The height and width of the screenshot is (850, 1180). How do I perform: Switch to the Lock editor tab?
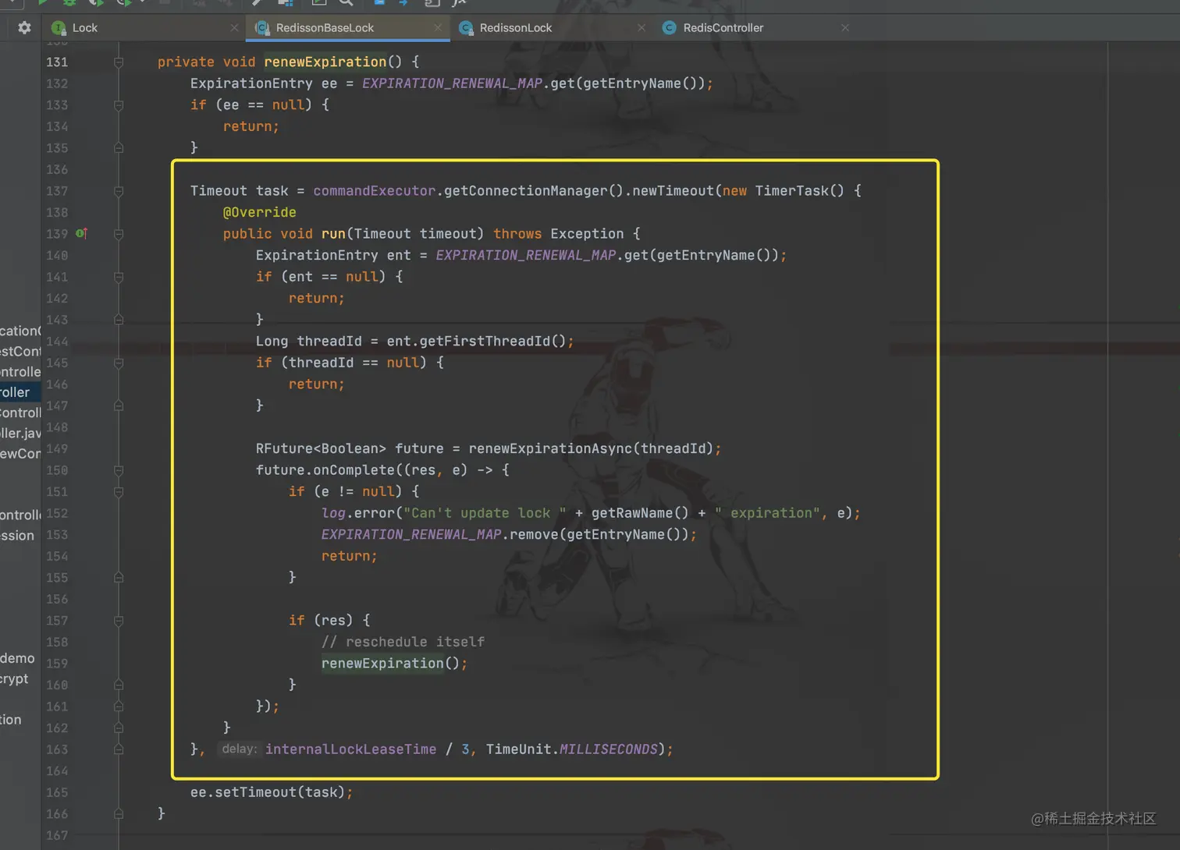point(85,27)
